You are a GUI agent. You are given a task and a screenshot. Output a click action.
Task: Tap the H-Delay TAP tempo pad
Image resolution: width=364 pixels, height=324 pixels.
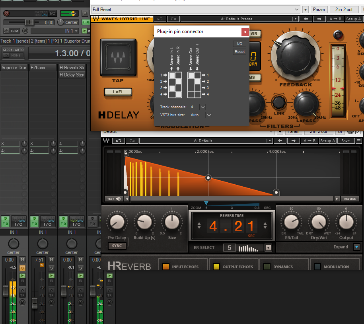118,57
